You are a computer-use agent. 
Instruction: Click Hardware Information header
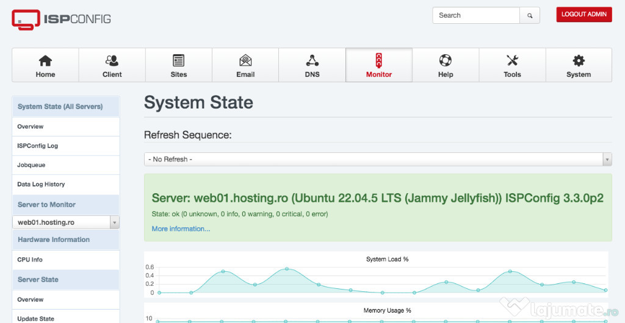[x=66, y=240]
